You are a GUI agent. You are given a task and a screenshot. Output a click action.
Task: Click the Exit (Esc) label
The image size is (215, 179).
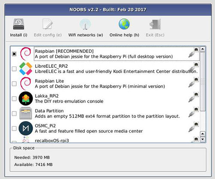[155, 35]
